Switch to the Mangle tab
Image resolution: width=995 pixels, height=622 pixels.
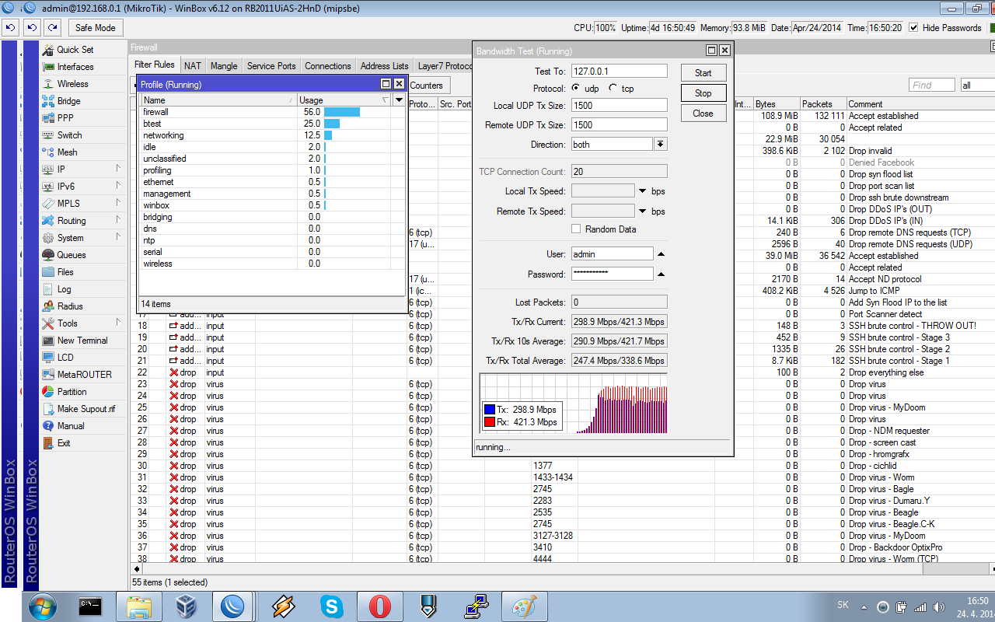224,66
